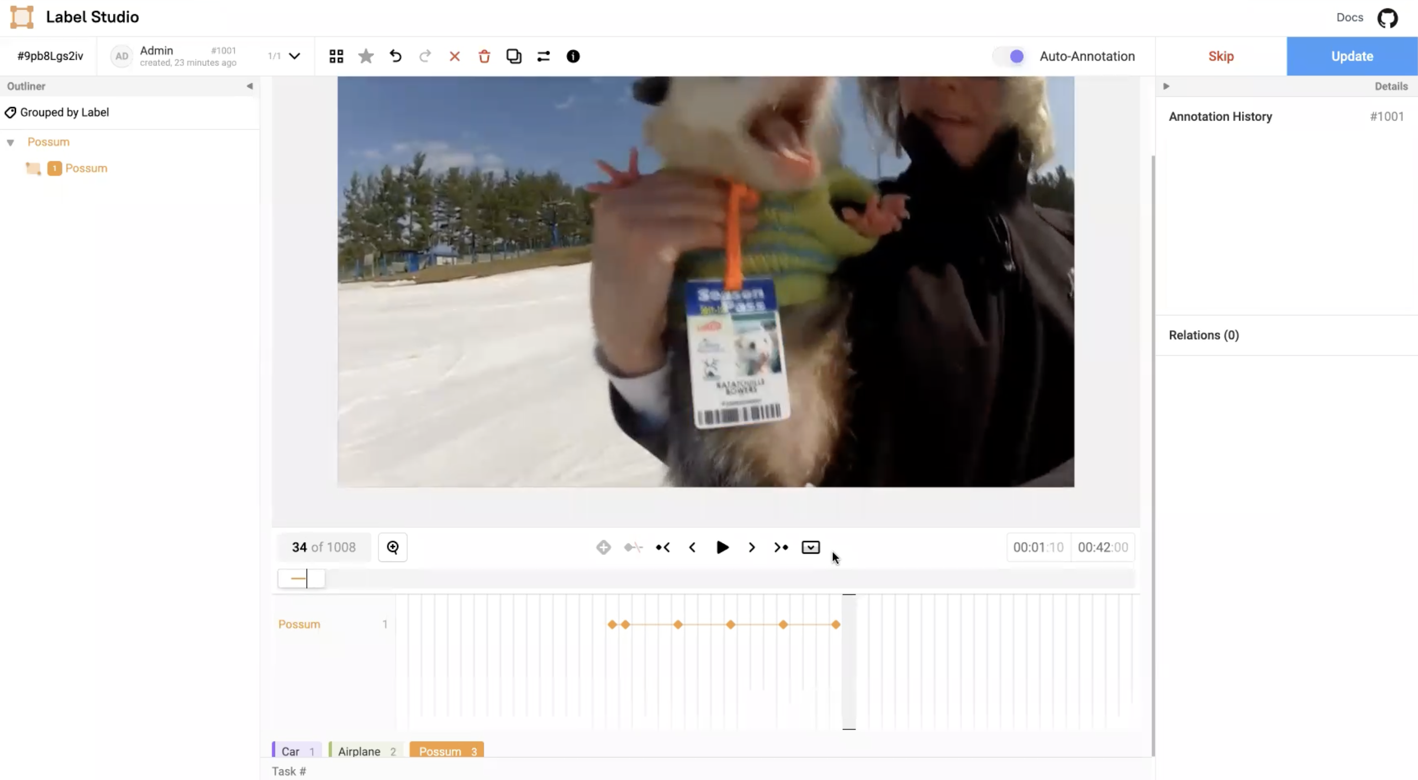The height and width of the screenshot is (780, 1418).
Task: Toggle the timeline collapse button
Action: pos(810,547)
